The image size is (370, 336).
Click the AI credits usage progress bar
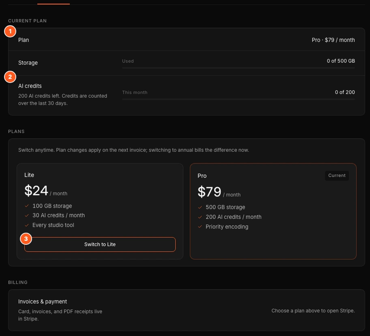pos(238,99)
